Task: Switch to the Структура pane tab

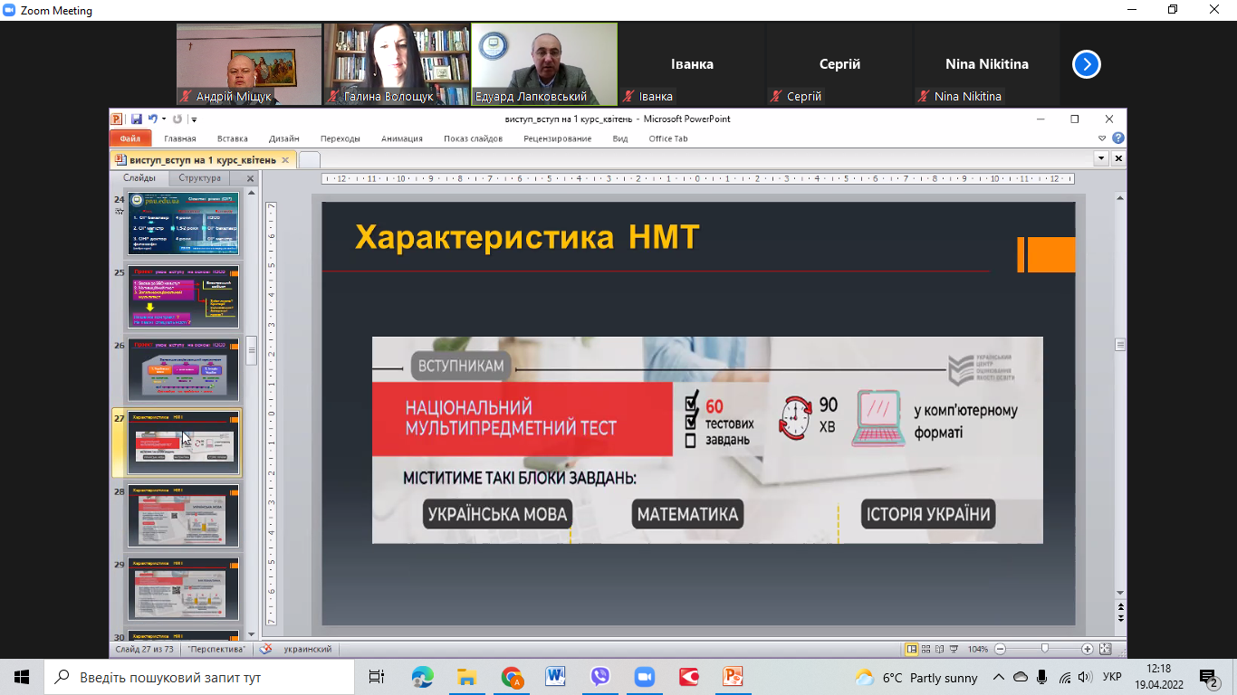Action: coord(199,178)
